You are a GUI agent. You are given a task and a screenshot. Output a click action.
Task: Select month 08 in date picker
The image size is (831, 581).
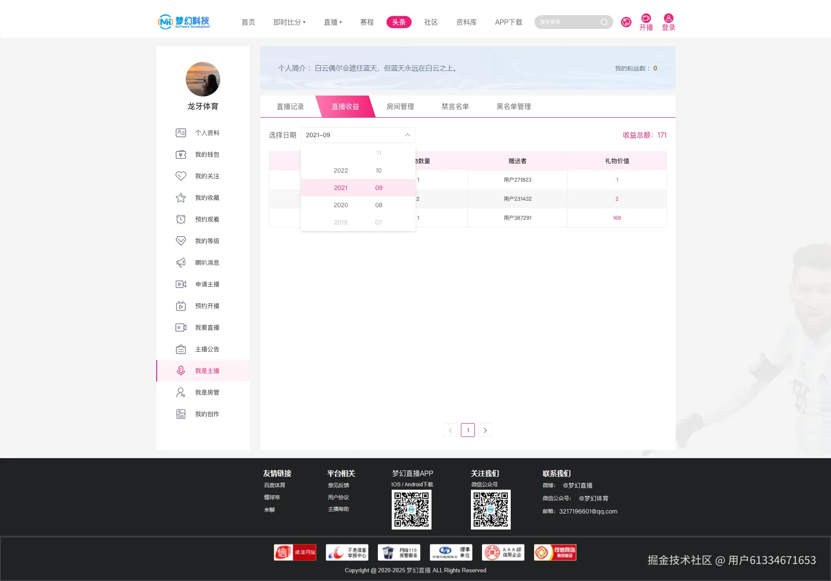pos(378,205)
